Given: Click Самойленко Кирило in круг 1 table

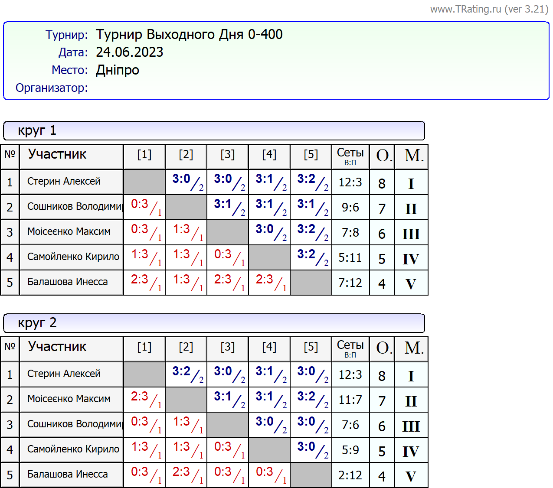Looking at the screenshot, I should point(73,257).
